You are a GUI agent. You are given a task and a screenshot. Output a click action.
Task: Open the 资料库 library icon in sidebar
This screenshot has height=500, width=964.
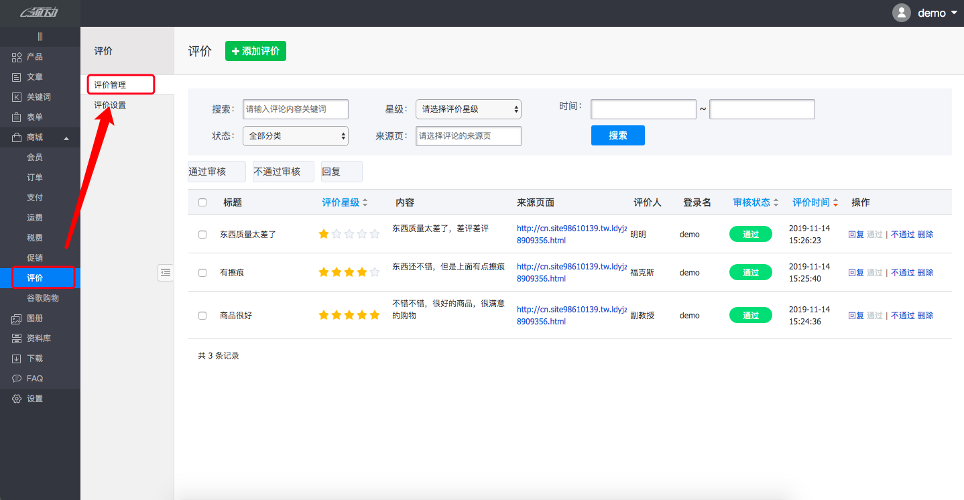[17, 338]
